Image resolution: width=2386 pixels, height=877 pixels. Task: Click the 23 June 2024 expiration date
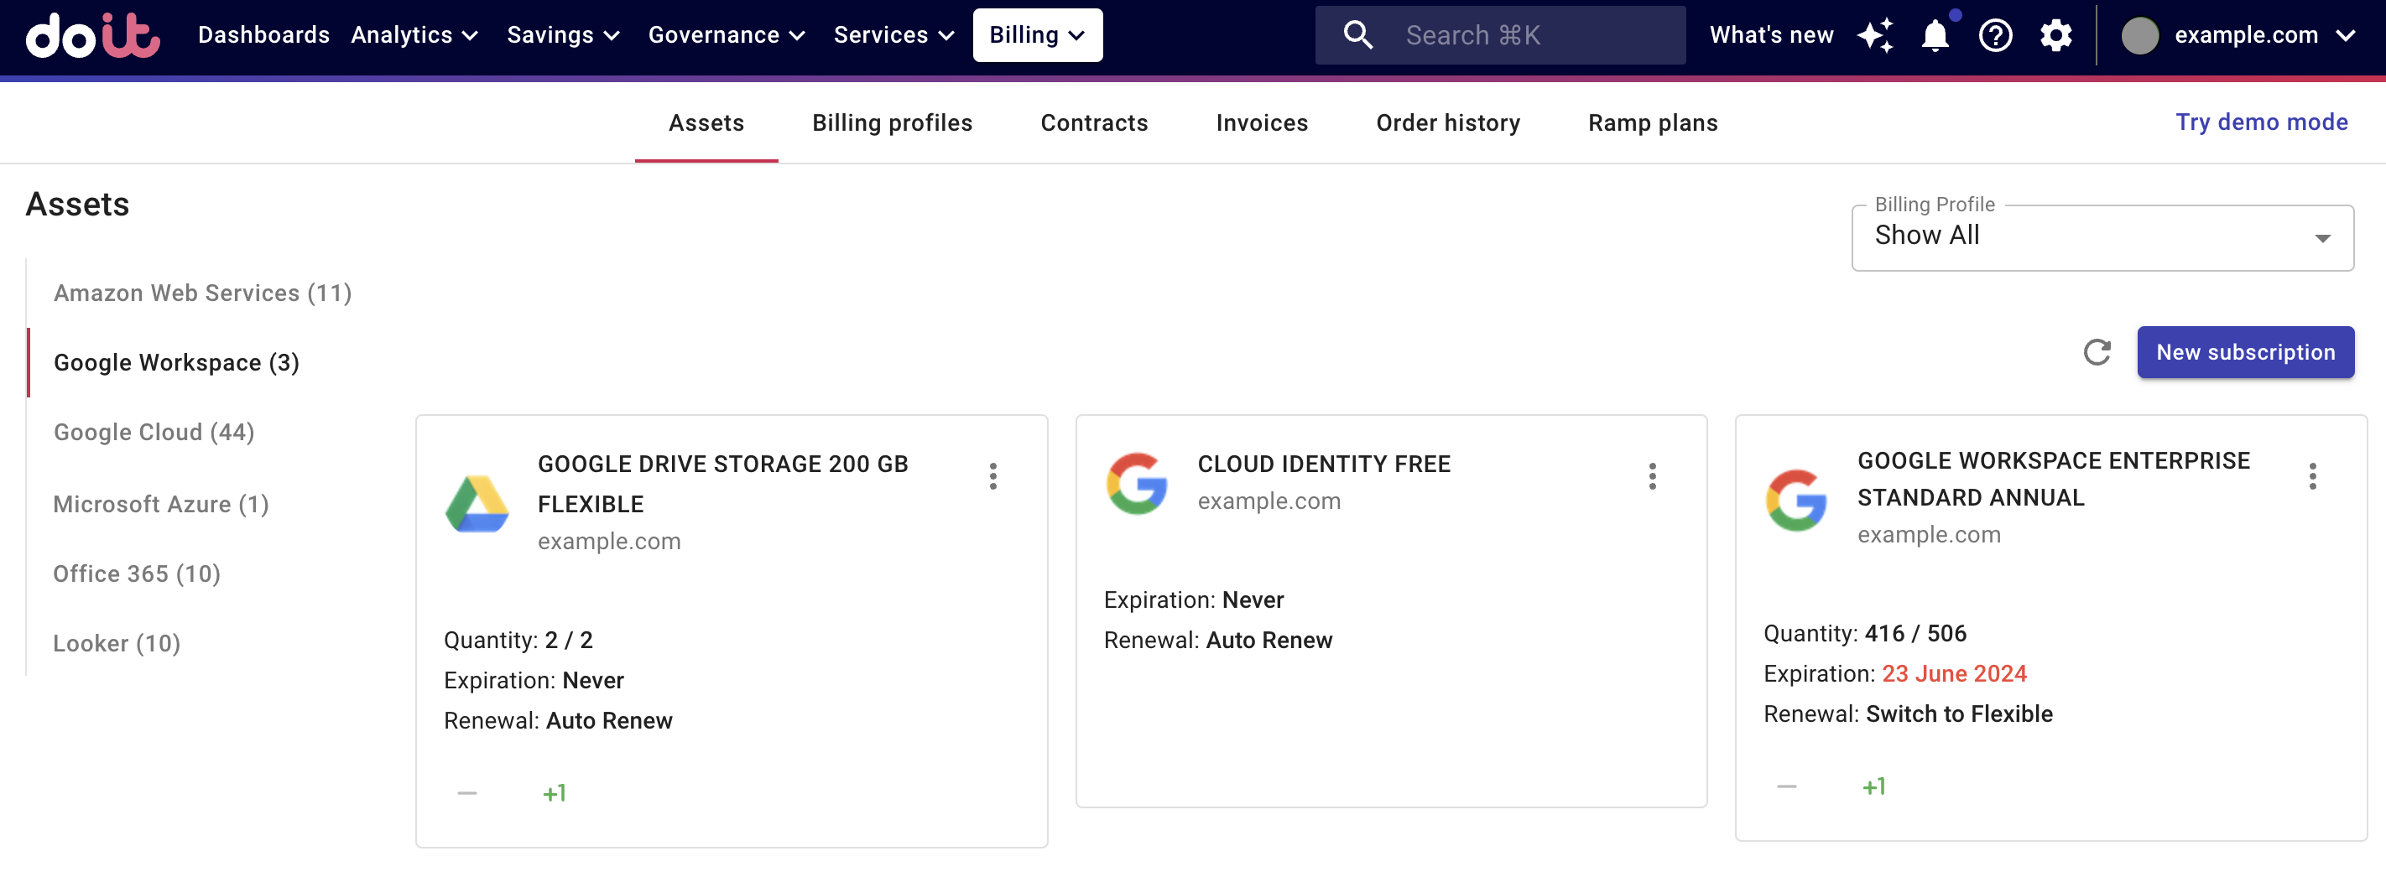point(1953,673)
